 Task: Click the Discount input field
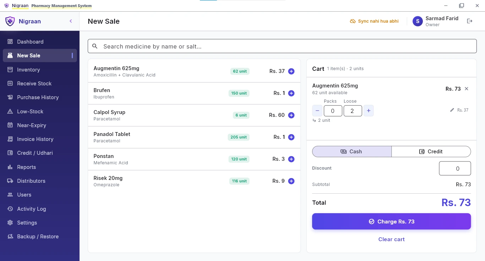[455, 169]
